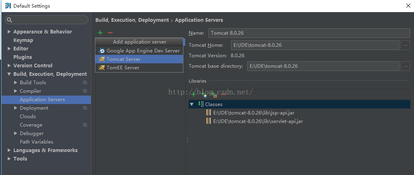Expand the Deployment node
This screenshot has width=414, height=175.
[16, 108]
